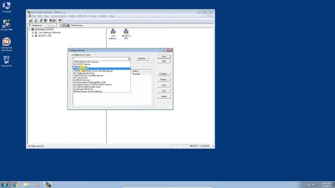Open the File menu
This screenshot has height=188, width=335.
pos(34,16)
